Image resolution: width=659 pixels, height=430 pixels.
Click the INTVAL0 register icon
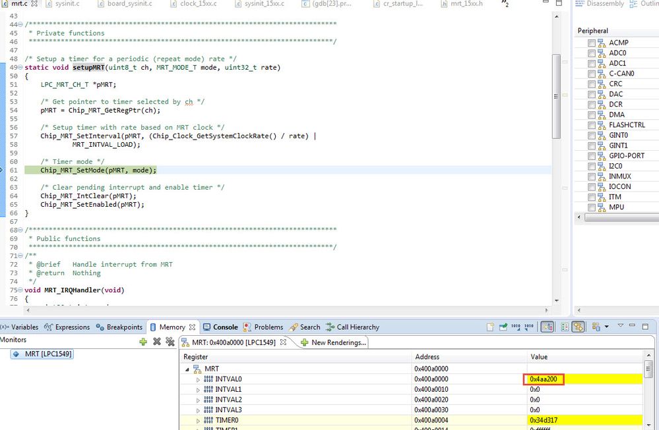point(208,379)
